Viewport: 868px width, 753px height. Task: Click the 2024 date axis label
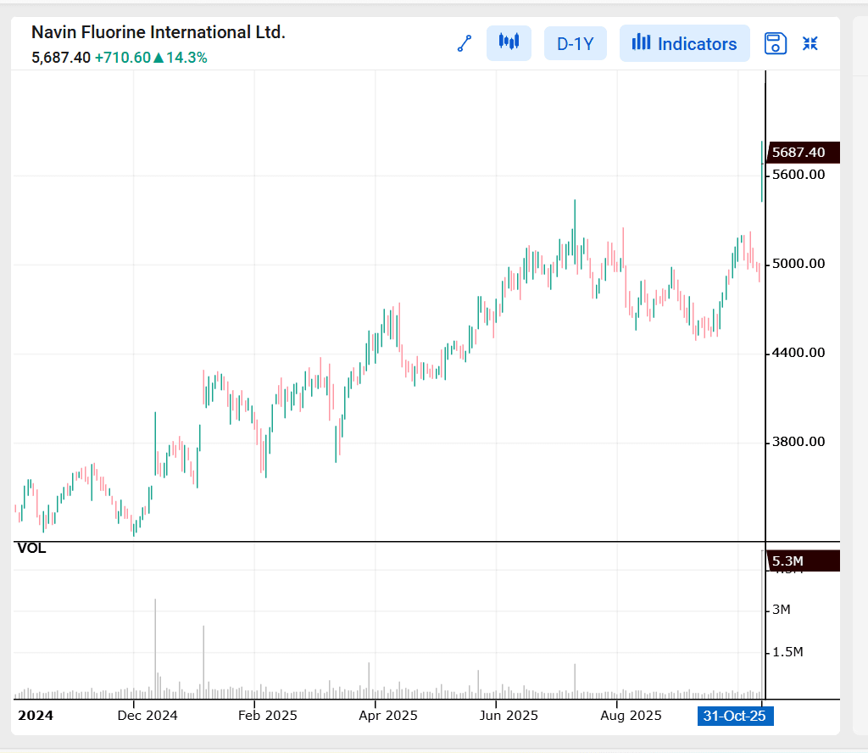[36, 716]
